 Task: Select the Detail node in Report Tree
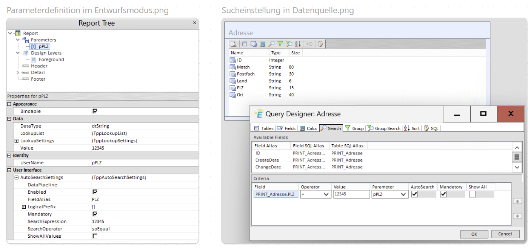38,73
